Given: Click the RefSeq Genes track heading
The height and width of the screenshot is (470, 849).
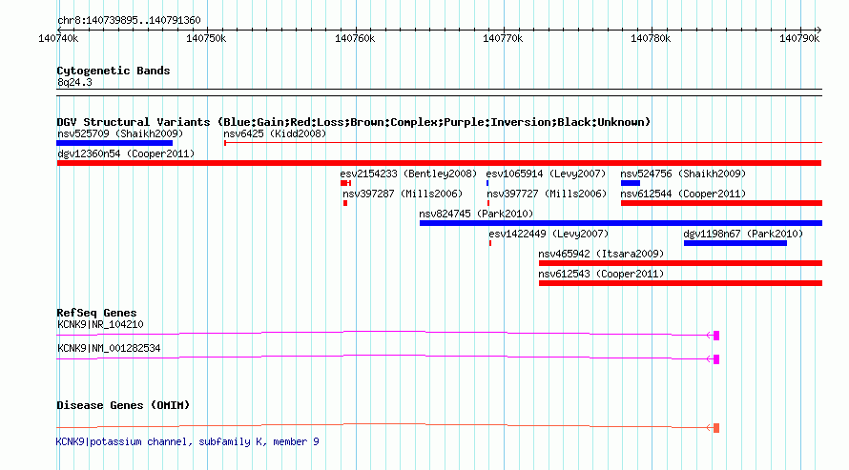Looking at the screenshot, I should click(x=96, y=313).
